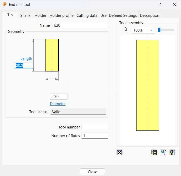Screen dimensions: 181x176
Task: Select the Description tab
Action: click(x=149, y=16)
